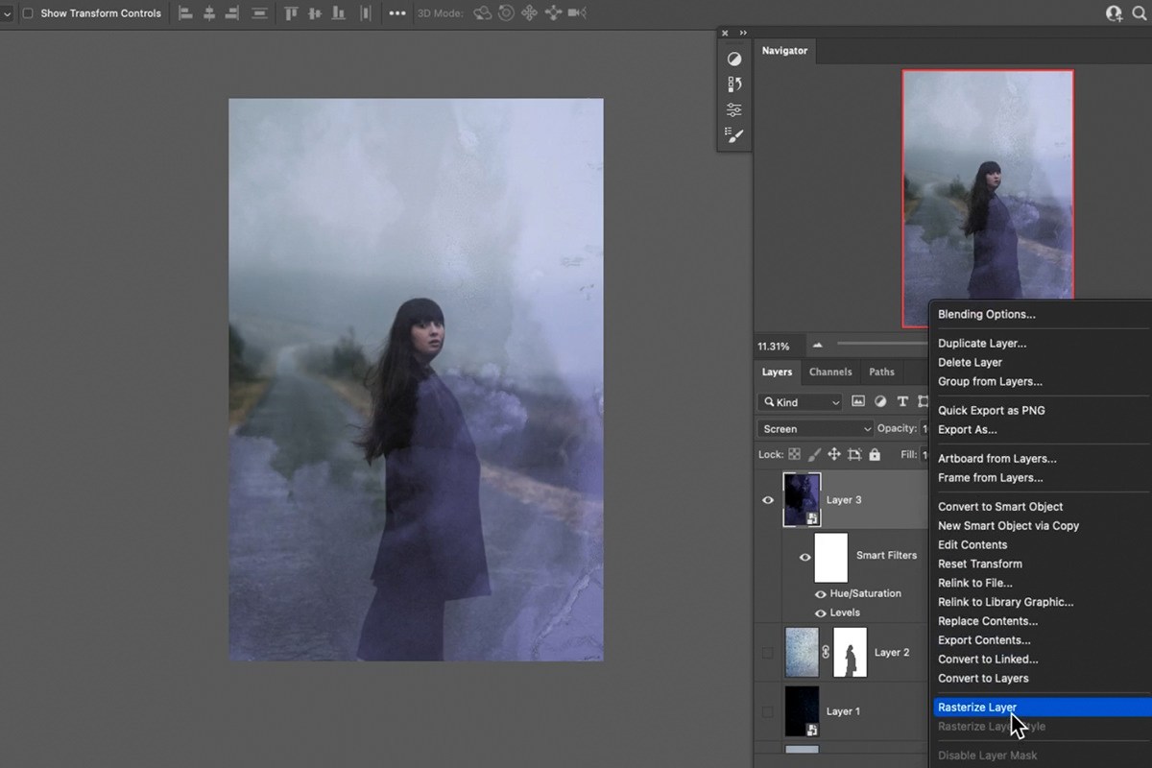This screenshot has height=768, width=1152.
Task: Open the user account icon in the top bar
Action: point(1114,13)
